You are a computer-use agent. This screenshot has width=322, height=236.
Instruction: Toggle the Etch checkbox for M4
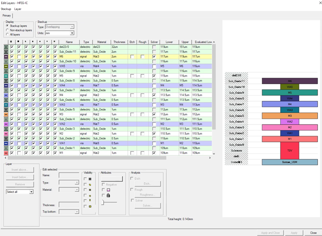tap(132, 95)
